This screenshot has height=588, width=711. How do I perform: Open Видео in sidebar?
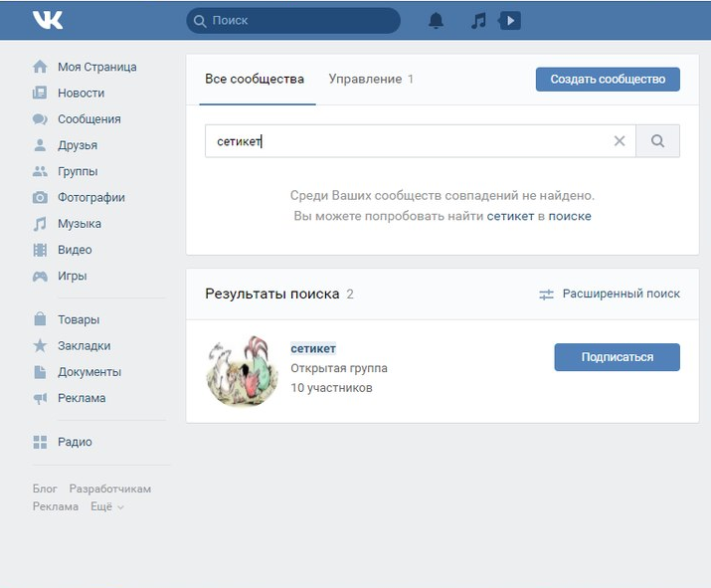(75, 250)
